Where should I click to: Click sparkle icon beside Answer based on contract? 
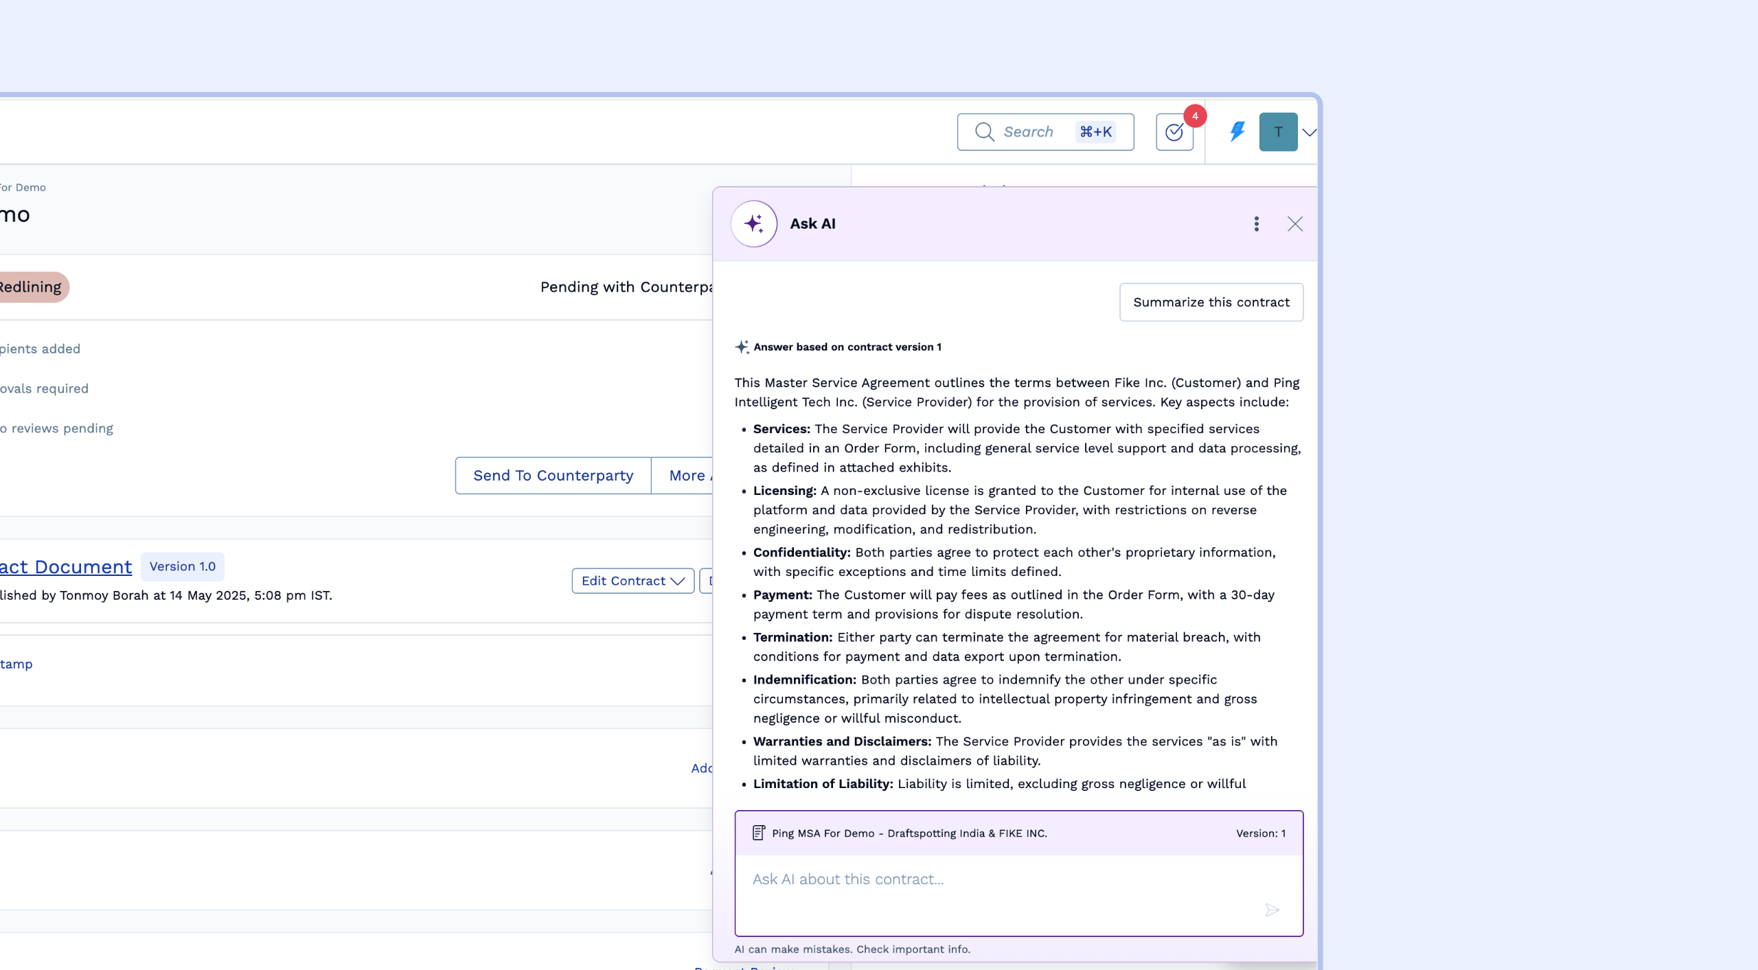click(742, 347)
